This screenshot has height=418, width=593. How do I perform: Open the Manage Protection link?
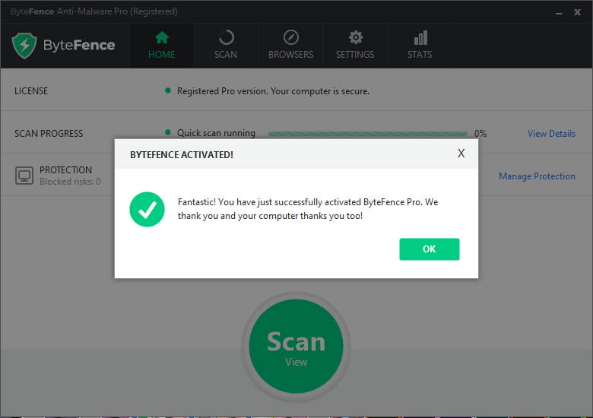click(537, 176)
